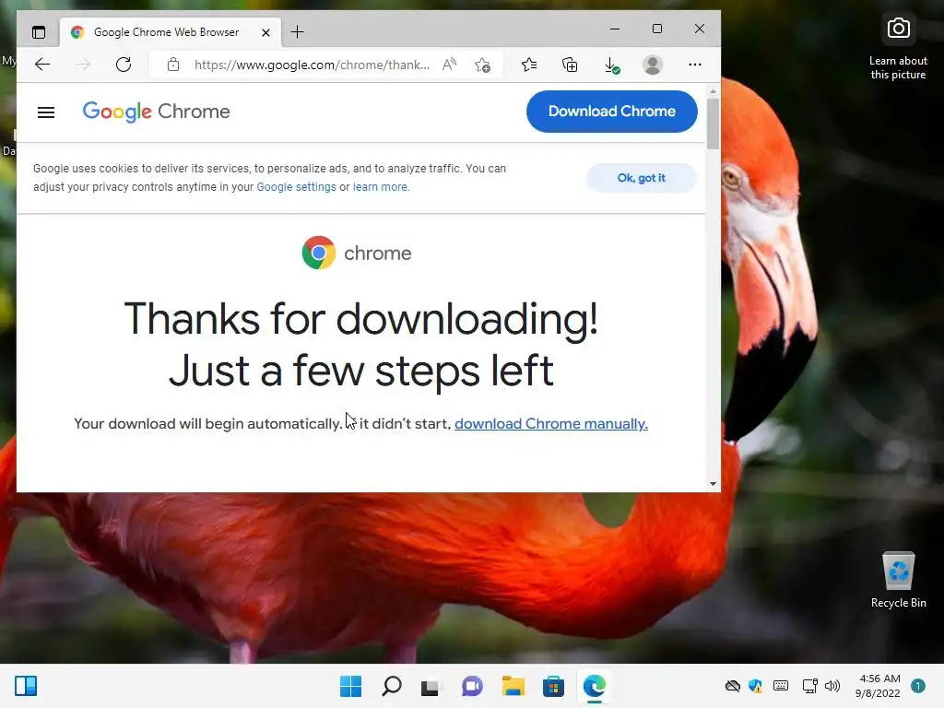Click the page scroll up arrow

coord(713,91)
